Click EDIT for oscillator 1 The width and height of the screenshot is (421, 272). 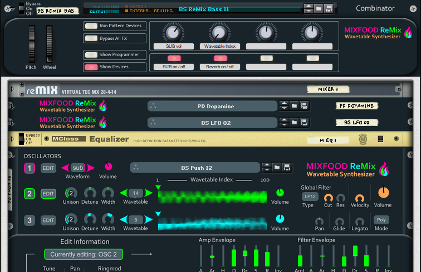click(x=48, y=168)
